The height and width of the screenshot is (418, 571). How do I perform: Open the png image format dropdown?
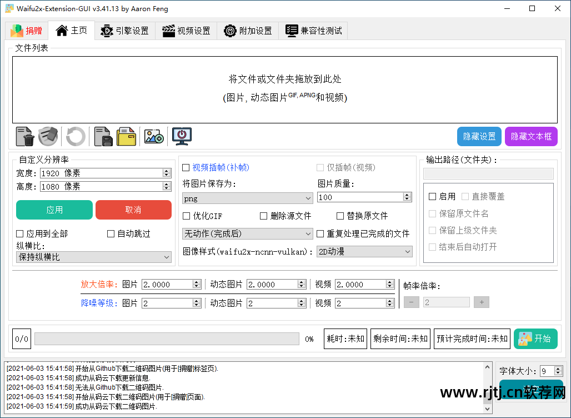247,198
